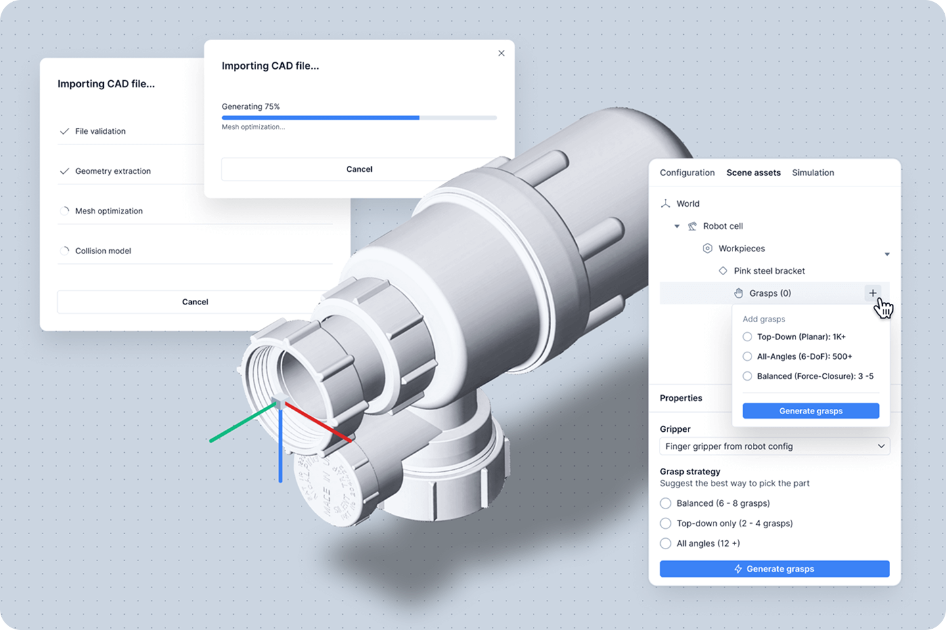Click the hand icon beside Grasps

738,293
